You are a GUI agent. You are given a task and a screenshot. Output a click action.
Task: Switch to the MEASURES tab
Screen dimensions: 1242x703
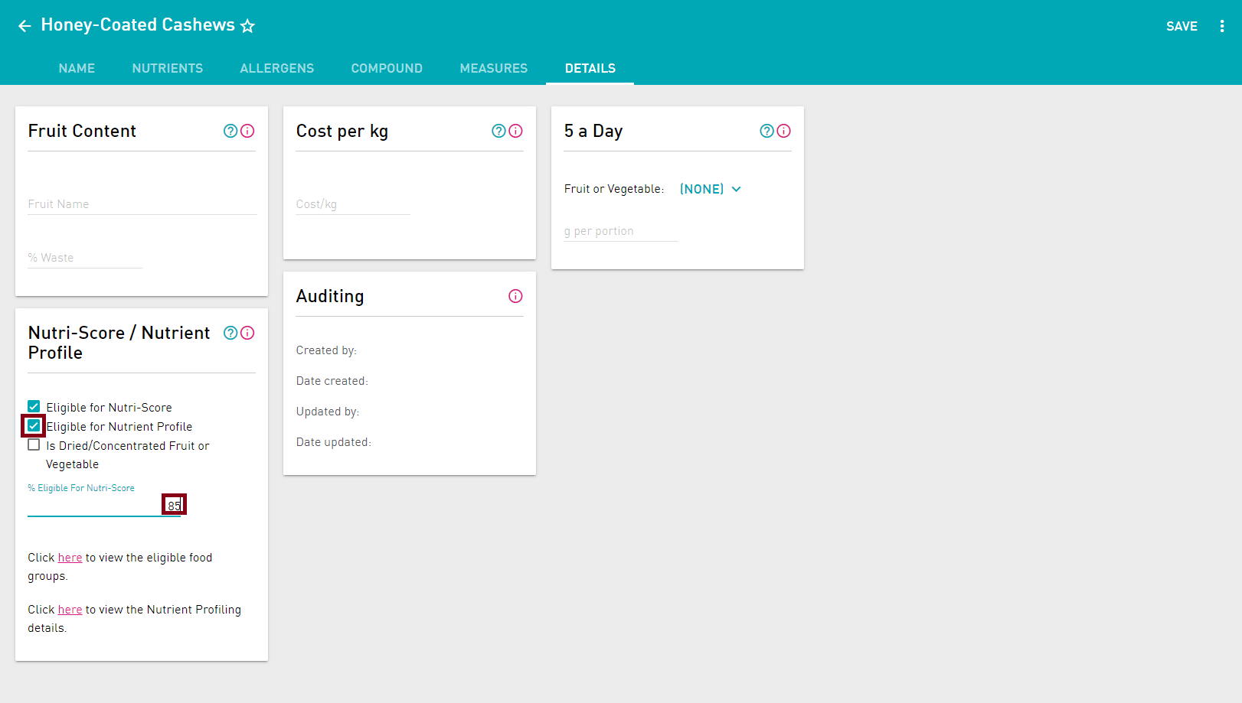point(494,68)
